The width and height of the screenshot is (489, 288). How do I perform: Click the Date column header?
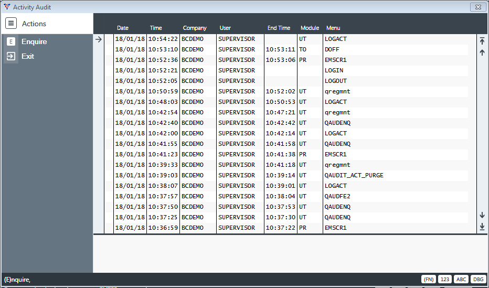(123, 28)
